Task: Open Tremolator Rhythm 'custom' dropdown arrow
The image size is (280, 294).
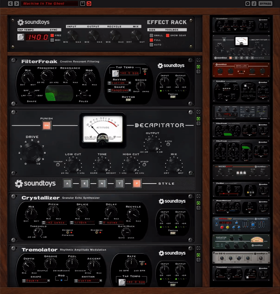Action: coord(101,281)
